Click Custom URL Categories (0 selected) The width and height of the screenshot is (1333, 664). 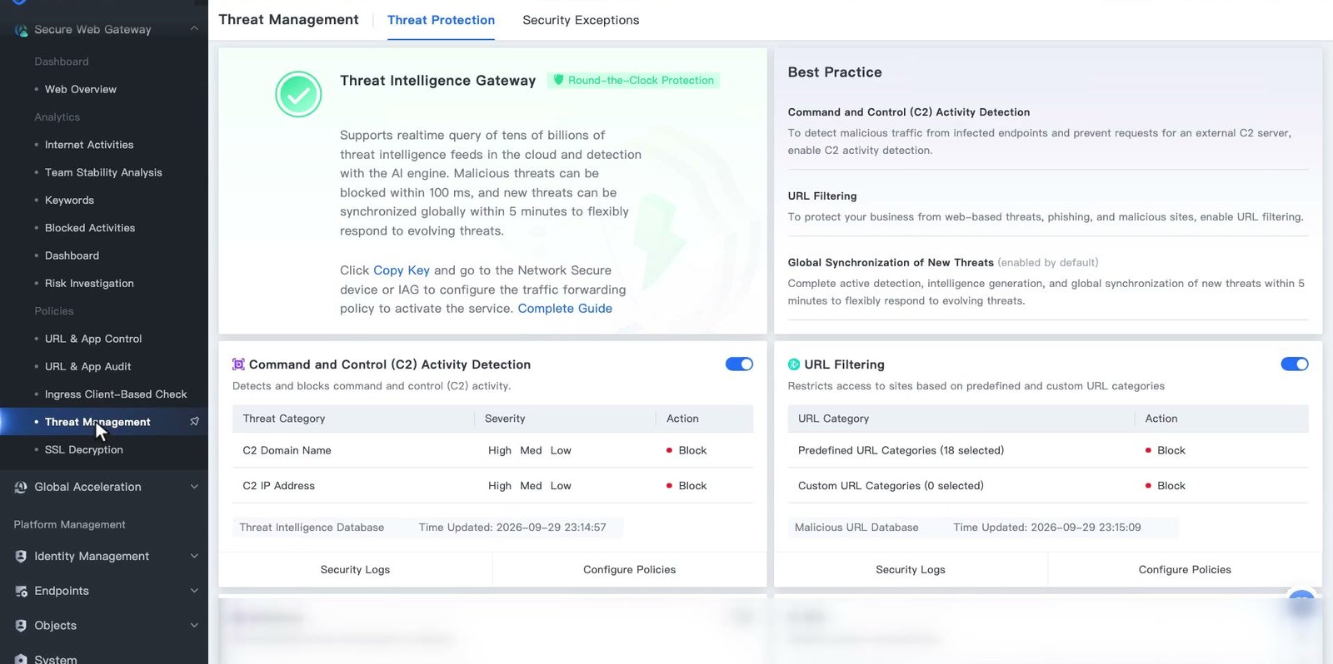coord(891,486)
